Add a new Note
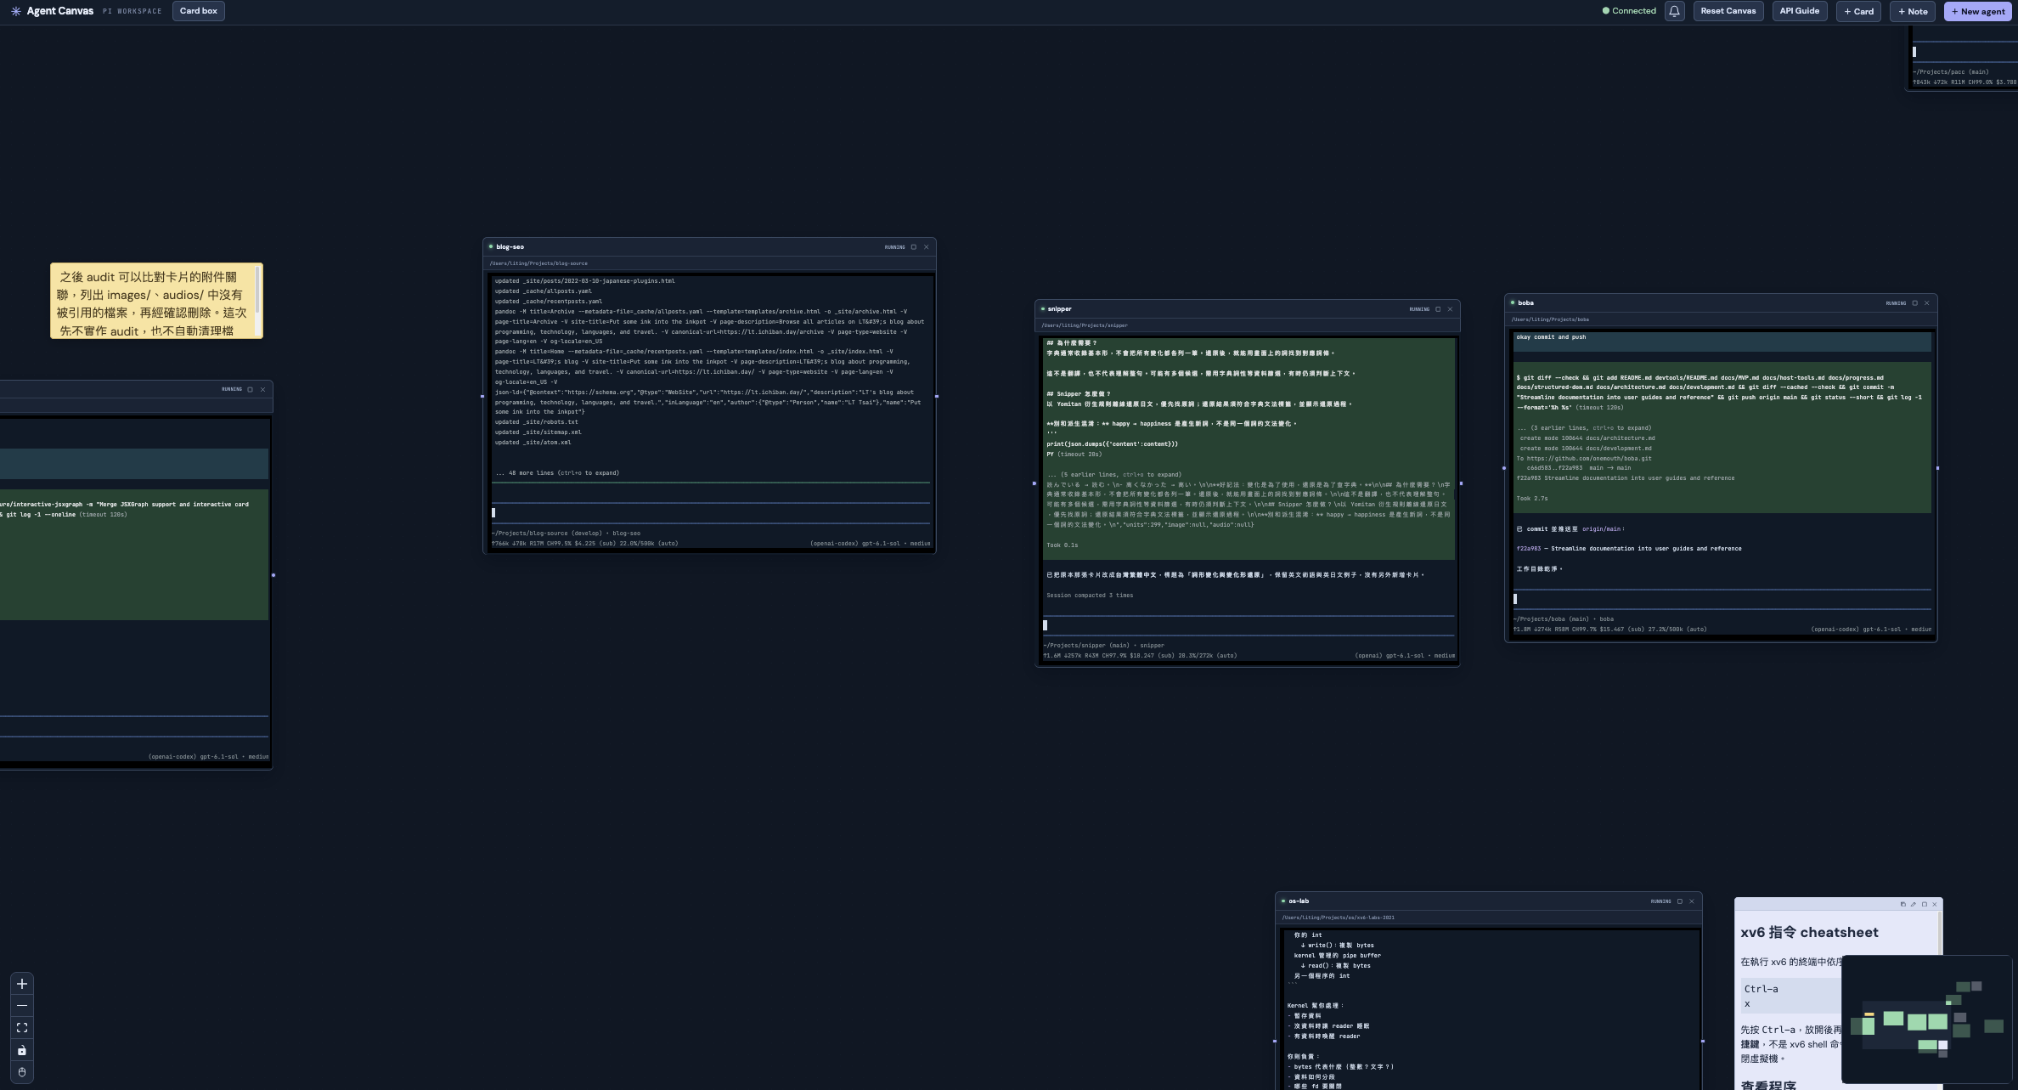The width and height of the screenshot is (2018, 1090). 1913,11
